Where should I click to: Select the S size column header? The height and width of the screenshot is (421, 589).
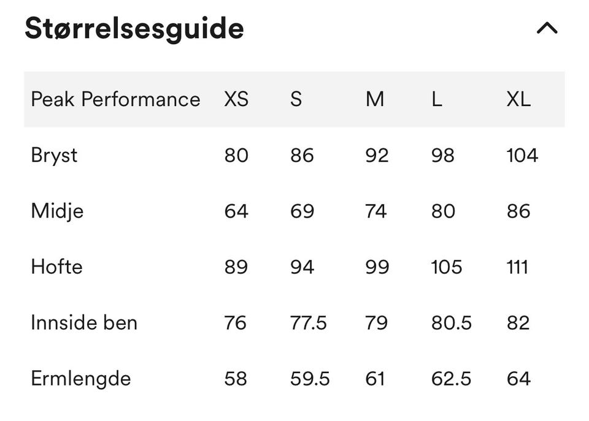tap(296, 99)
